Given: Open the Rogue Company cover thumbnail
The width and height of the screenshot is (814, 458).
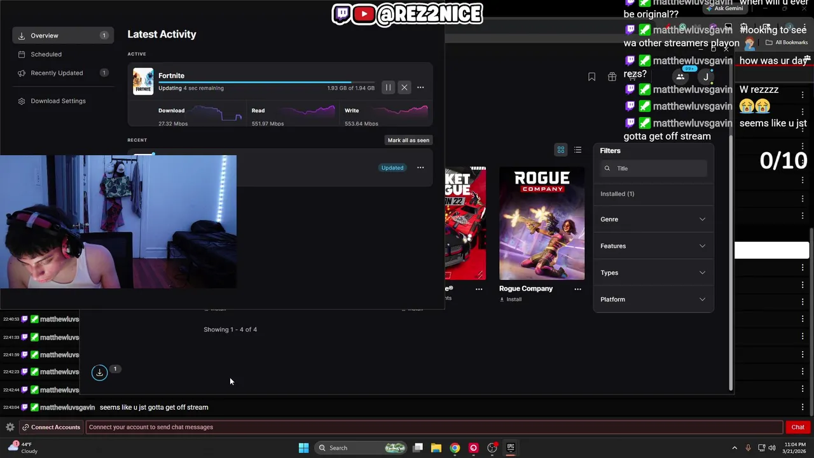Looking at the screenshot, I should coord(542,223).
